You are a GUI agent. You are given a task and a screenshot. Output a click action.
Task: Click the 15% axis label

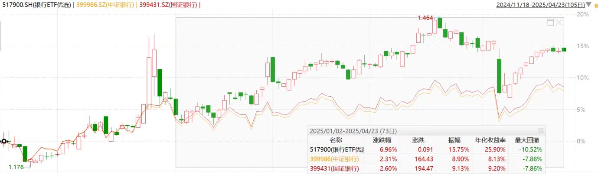coord(583,46)
